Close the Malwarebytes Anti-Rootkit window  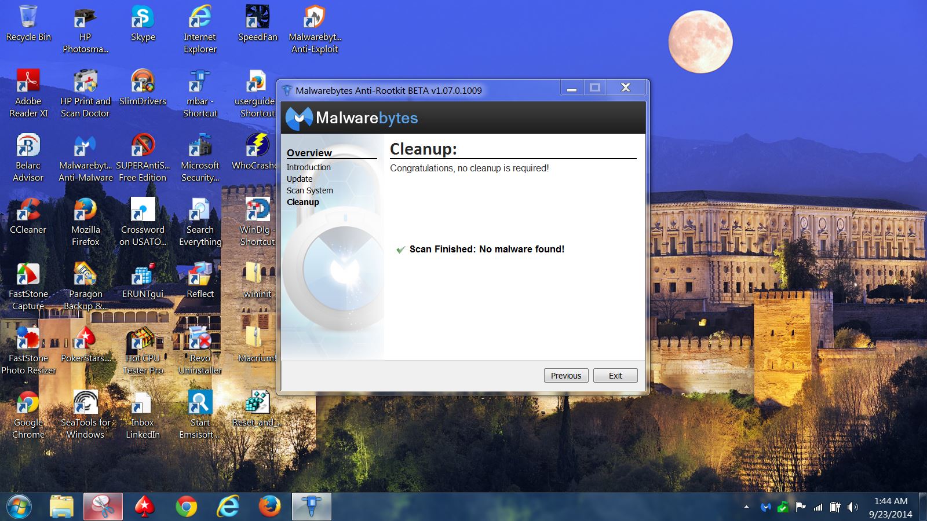point(626,88)
